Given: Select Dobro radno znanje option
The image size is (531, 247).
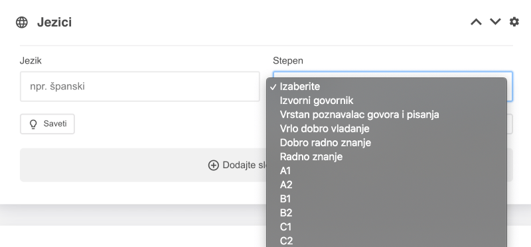Looking at the screenshot, I should point(386,142).
